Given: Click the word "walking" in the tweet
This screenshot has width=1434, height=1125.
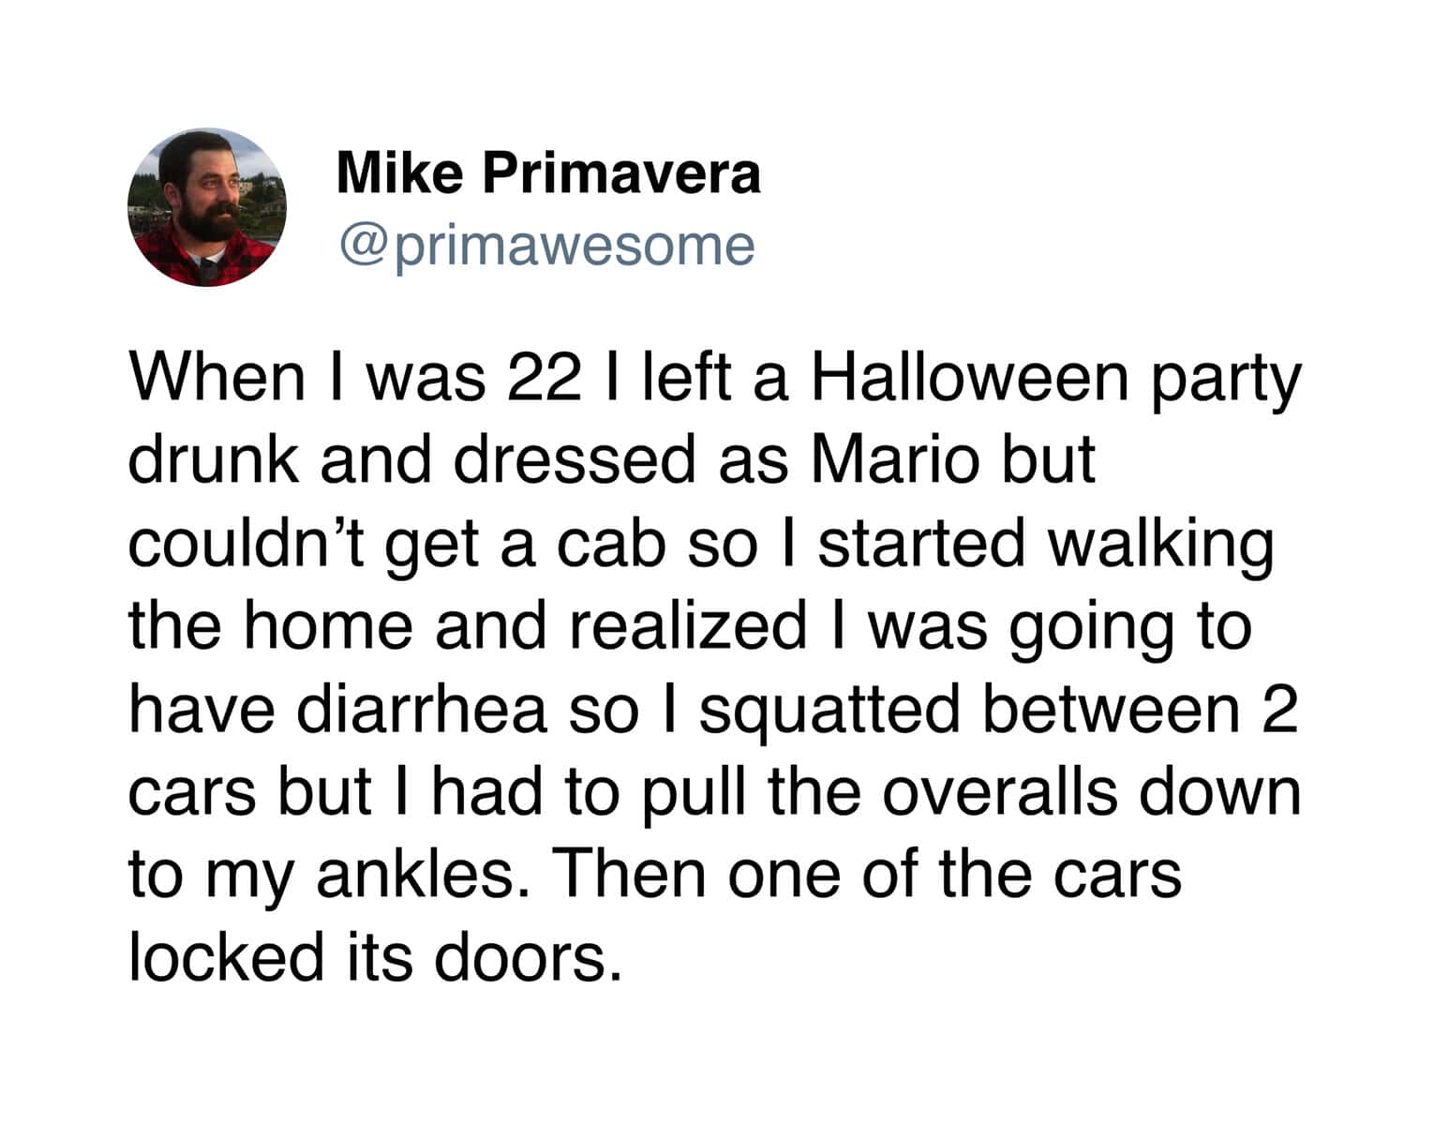Looking at the screenshot, I should [1159, 544].
